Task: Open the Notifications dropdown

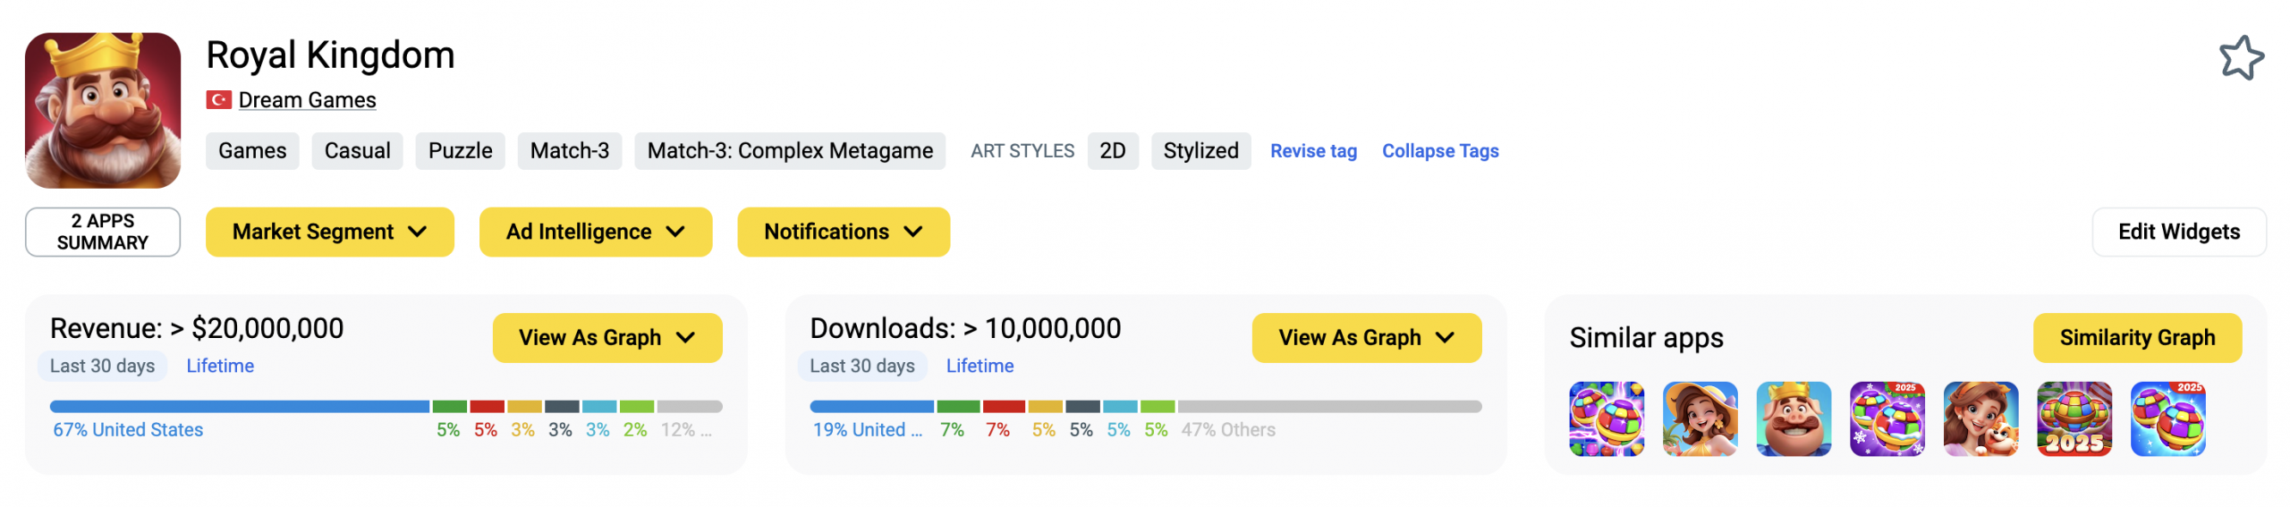Action: point(844,232)
